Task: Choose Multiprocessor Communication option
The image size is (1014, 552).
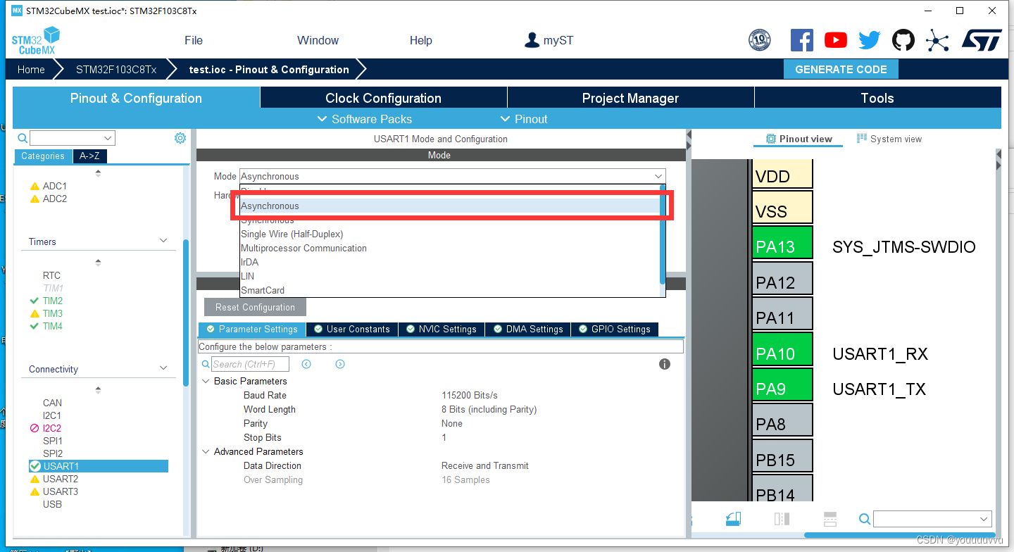Action: (449, 248)
